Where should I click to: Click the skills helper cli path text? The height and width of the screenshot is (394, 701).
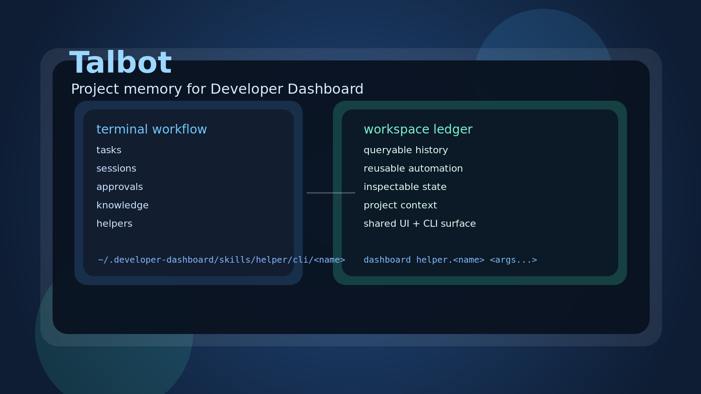coord(222,260)
